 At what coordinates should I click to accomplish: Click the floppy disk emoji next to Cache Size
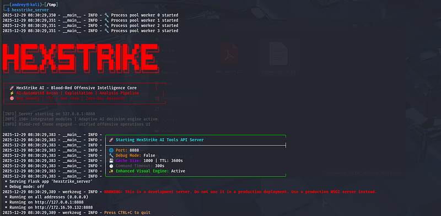point(111,160)
